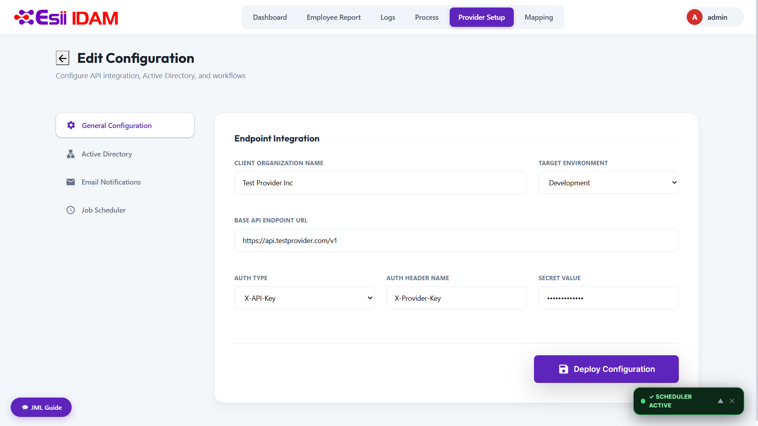Open the Auth Type dropdown
Viewport: 758px width, 426px height.
tap(304, 298)
